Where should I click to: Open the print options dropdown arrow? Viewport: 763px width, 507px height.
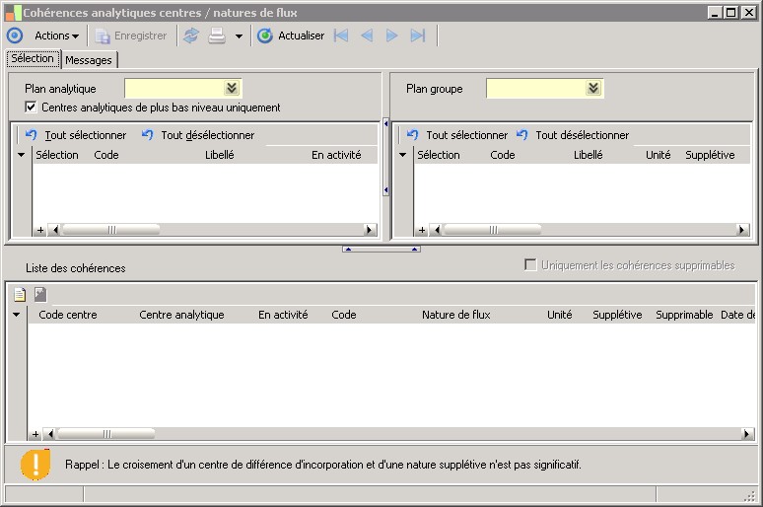click(239, 36)
